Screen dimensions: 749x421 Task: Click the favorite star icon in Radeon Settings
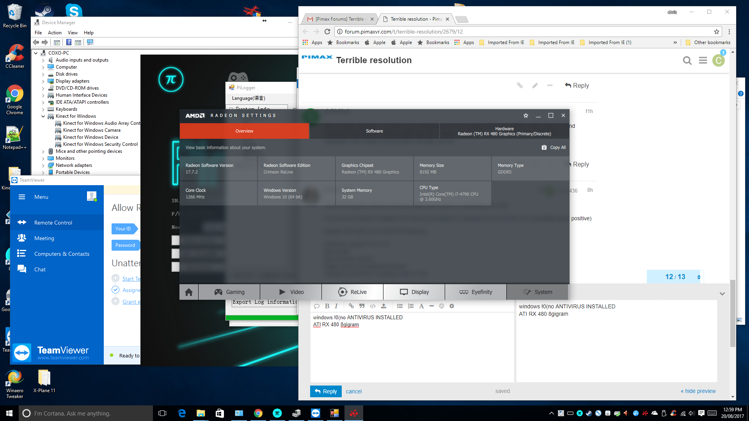click(526, 115)
